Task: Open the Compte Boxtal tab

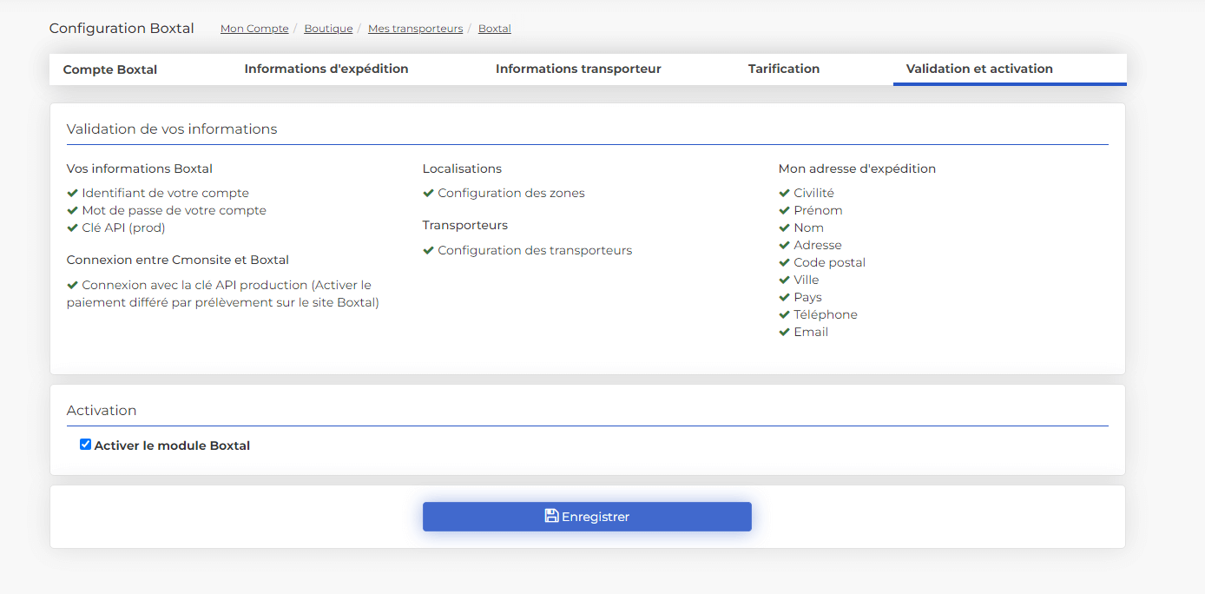Action: point(110,69)
